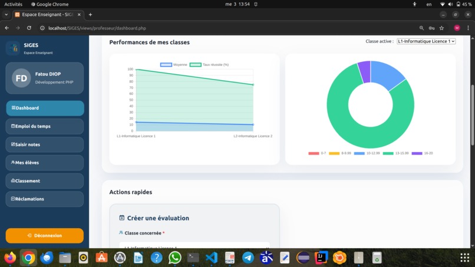
Task: Open a new browser tab
Action: tap(90, 15)
